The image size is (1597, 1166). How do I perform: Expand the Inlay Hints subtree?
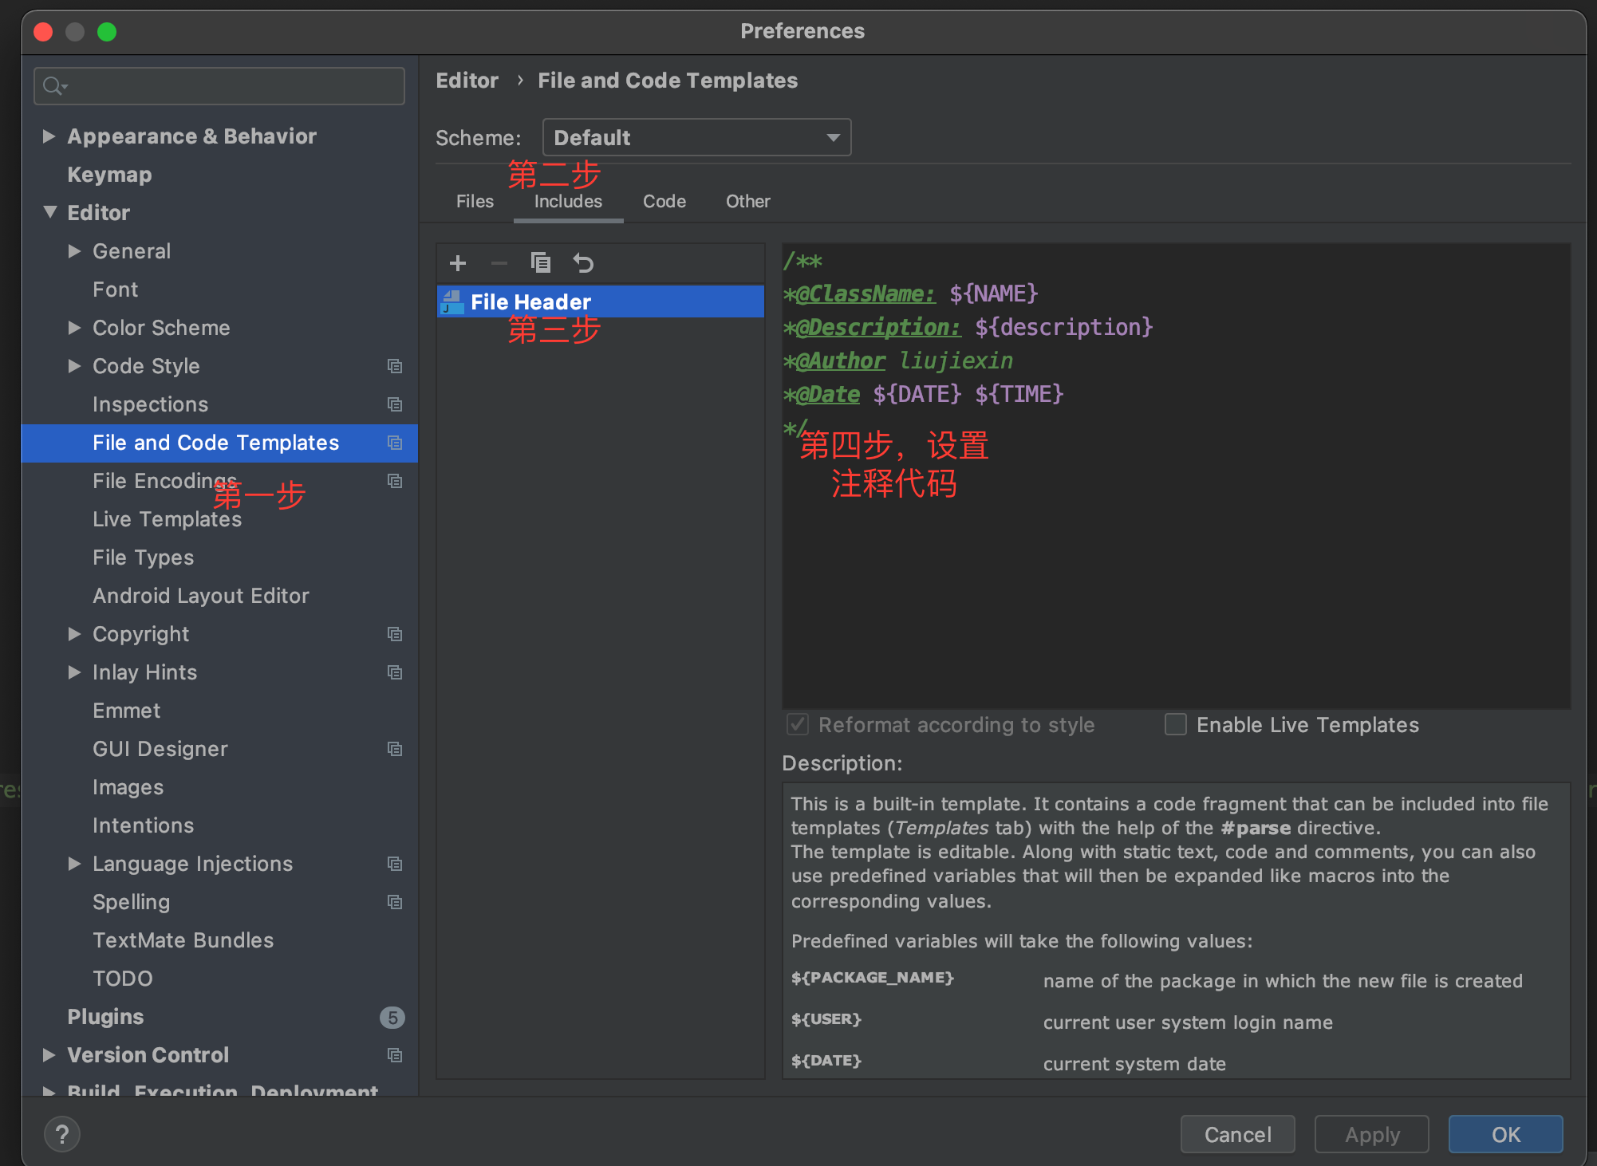pyautogui.click(x=75, y=672)
